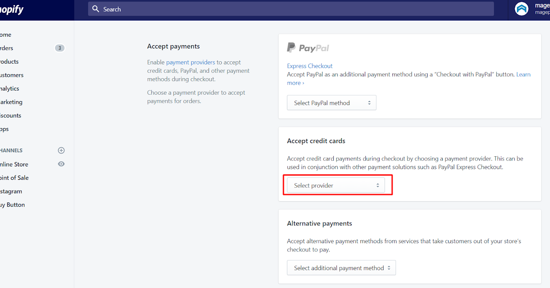Open Select PayPal method dropdown
This screenshot has height=288, width=550.
332,103
